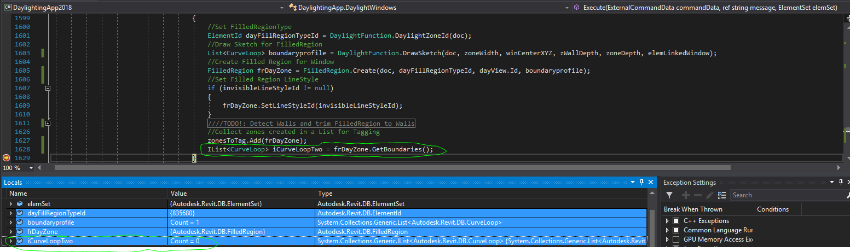The image size is (850, 252).
Task: Expand the GPU Memory Access category
Action: point(667,239)
